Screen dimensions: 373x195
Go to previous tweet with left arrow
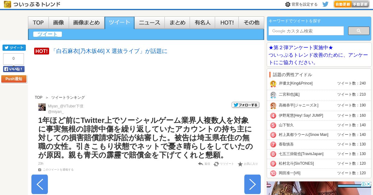[x=39, y=184]
